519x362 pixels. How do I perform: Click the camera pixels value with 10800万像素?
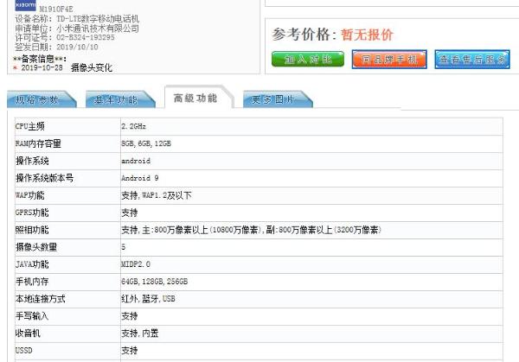[251, 230]
